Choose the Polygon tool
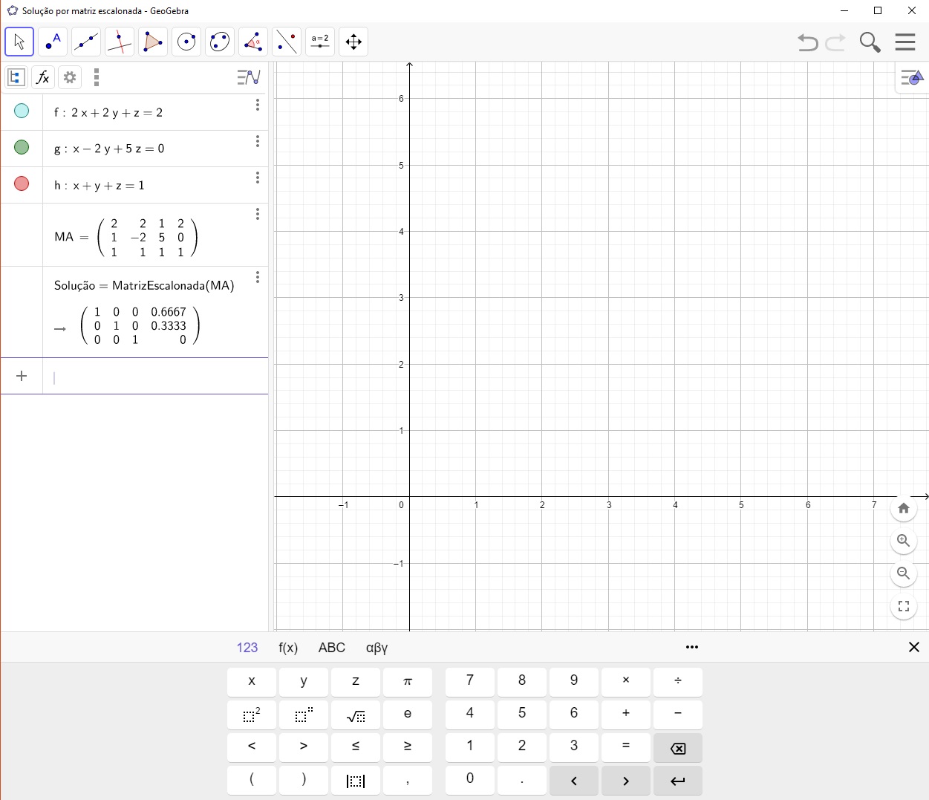This screenshot has height=800, width=929. [153, 42]
